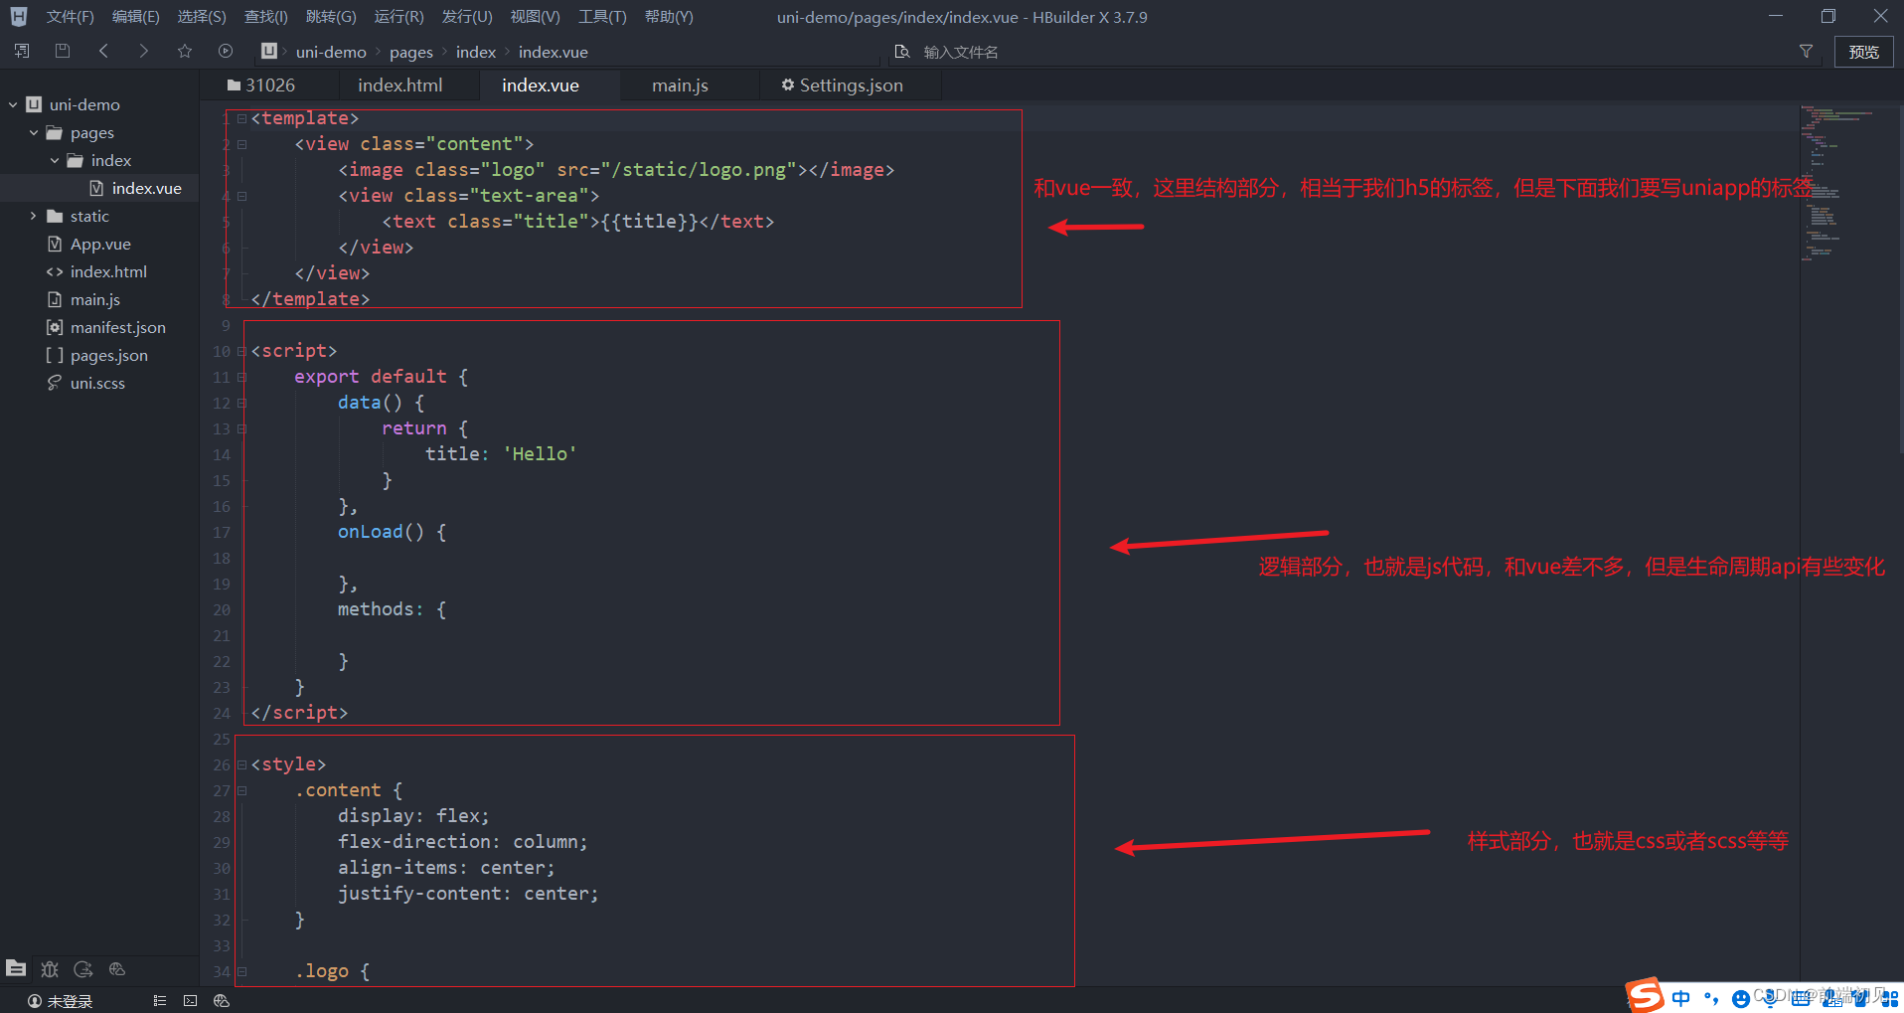Select pages.json in the project tree
Screen dimensions: 1904x1013
point(99,355)
